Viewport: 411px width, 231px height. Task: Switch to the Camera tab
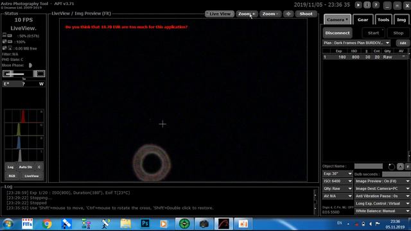[337, 20]
